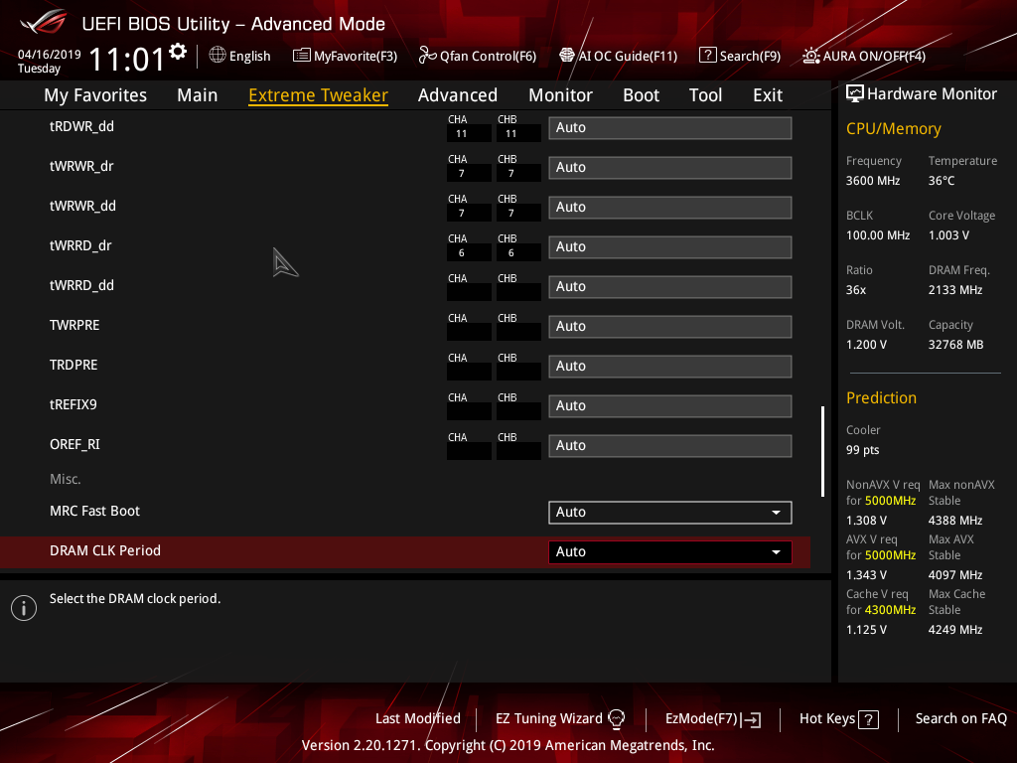Click the 5000MHz AVX prediction value
The image size is (1017, 763).
coord(890,555)
